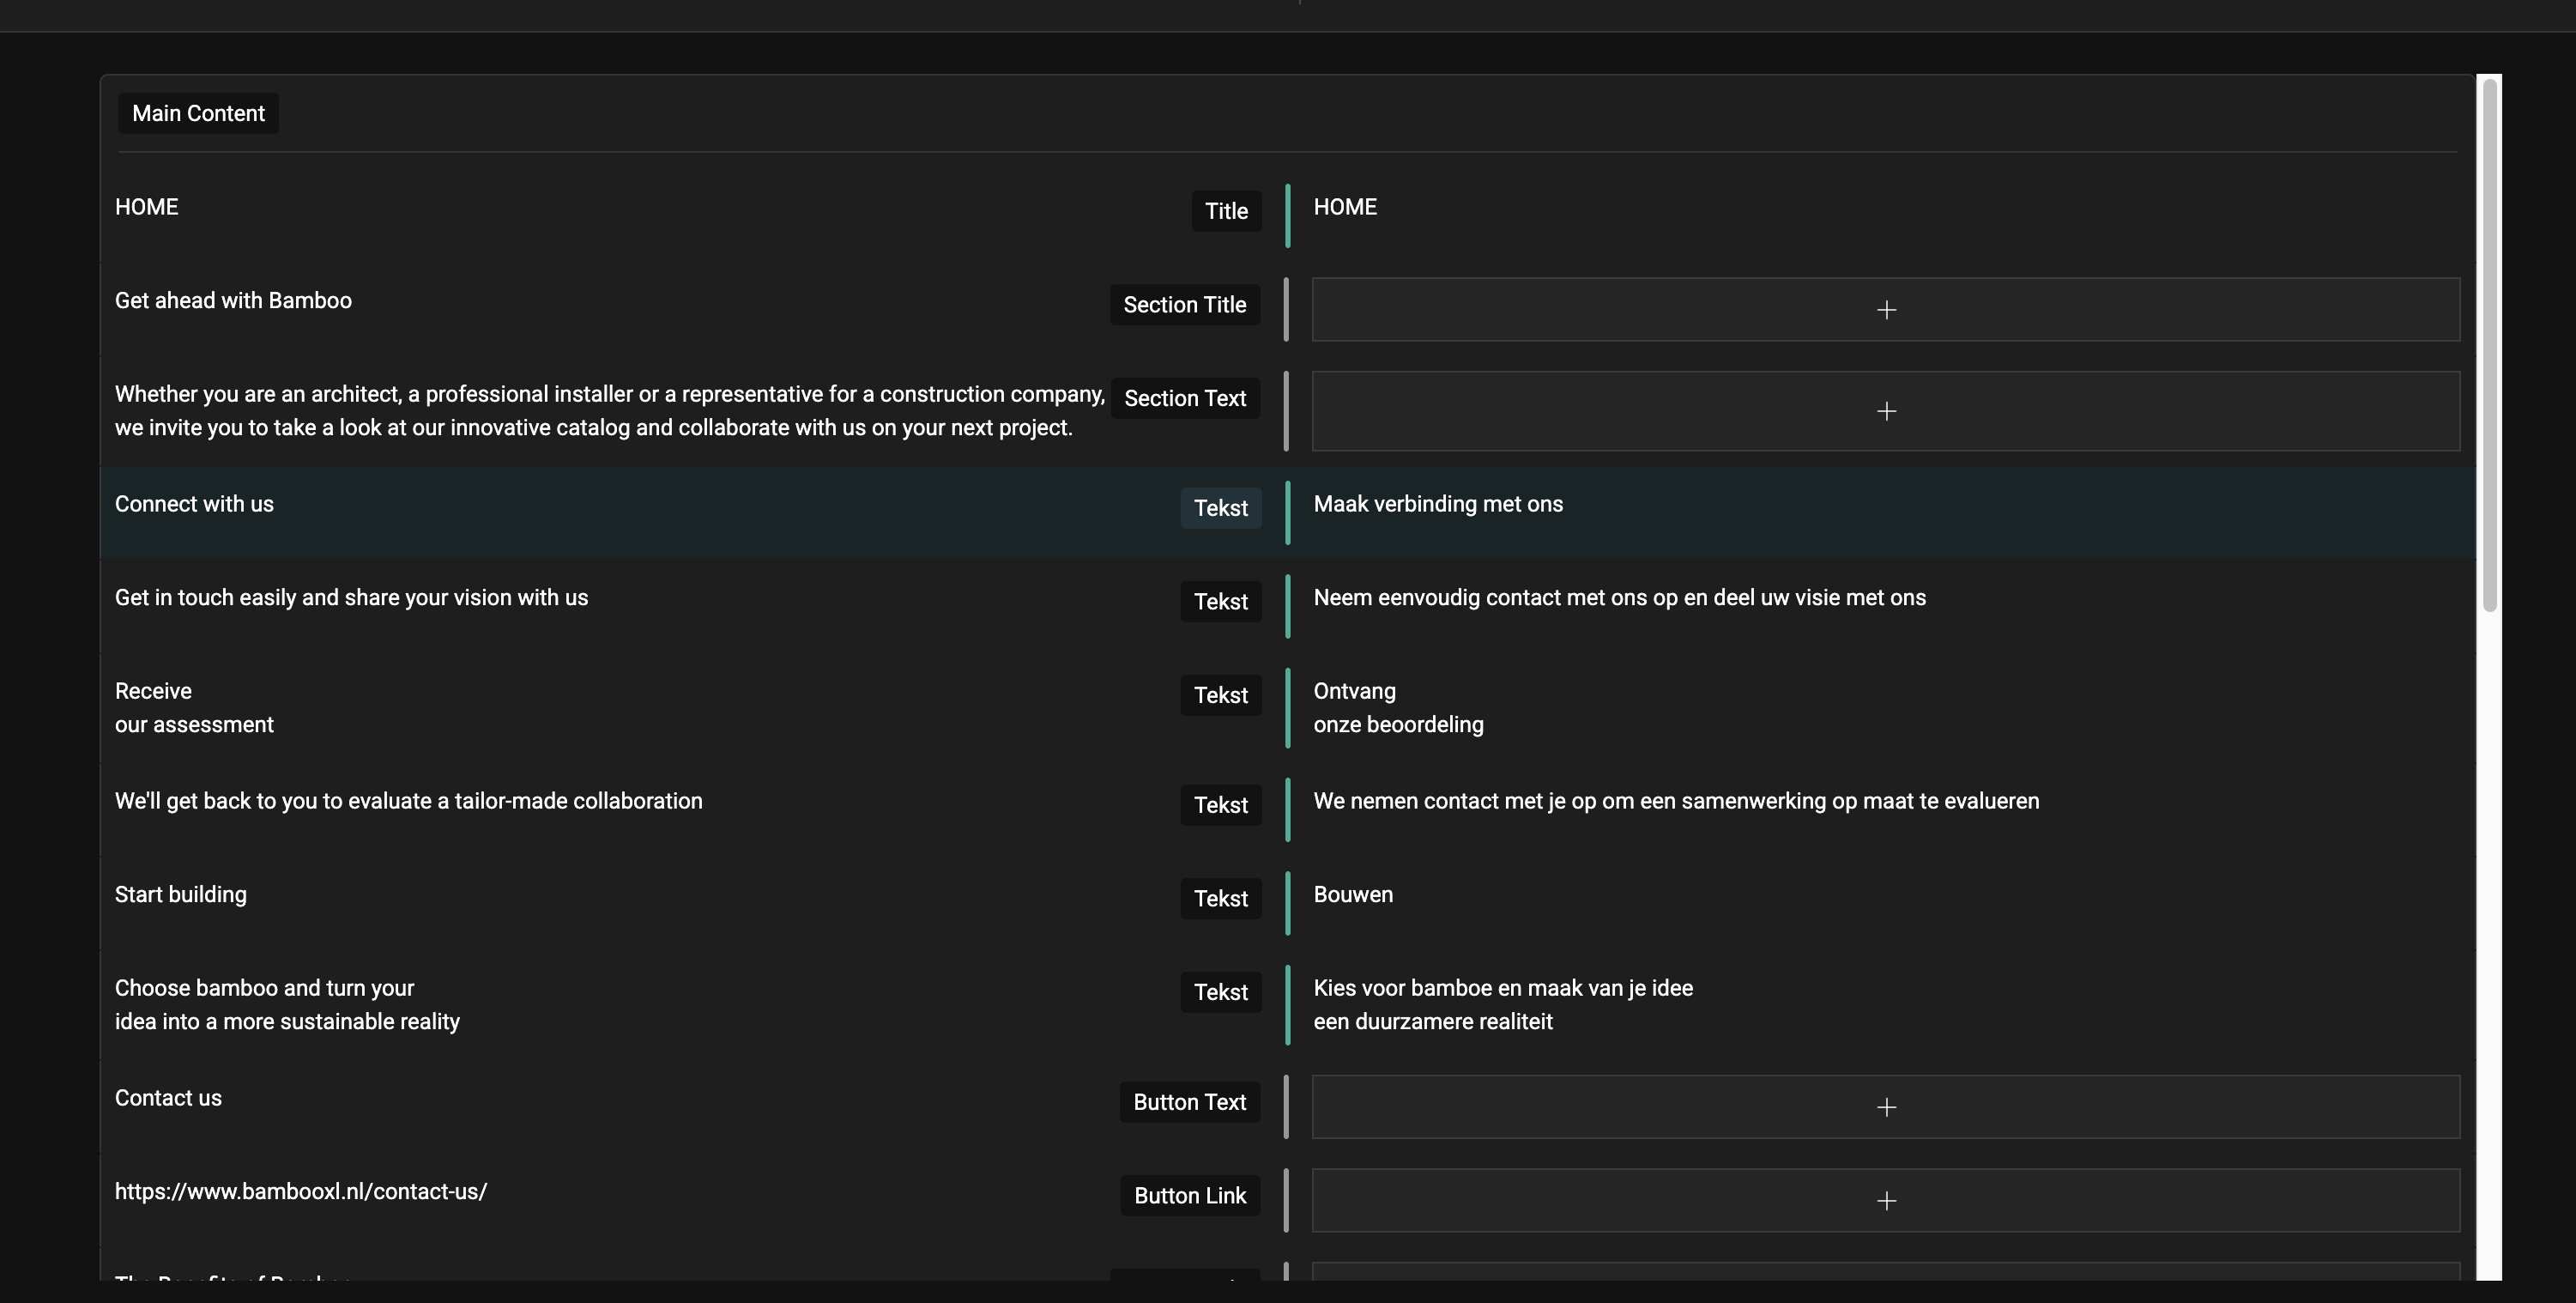Add translation for Contact us button text
The image size is (2576, 1303).
(1885, 1107)
